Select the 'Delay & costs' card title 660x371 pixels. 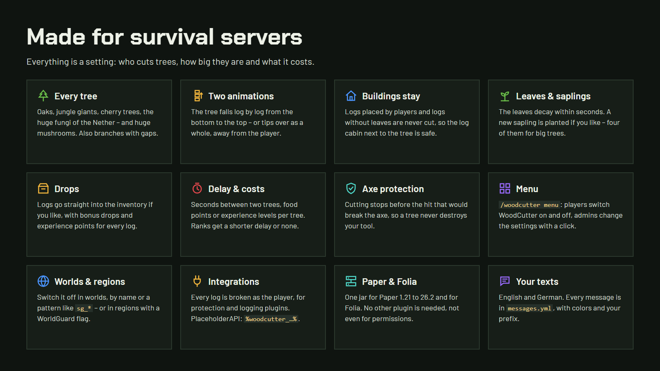coord(236,189)
